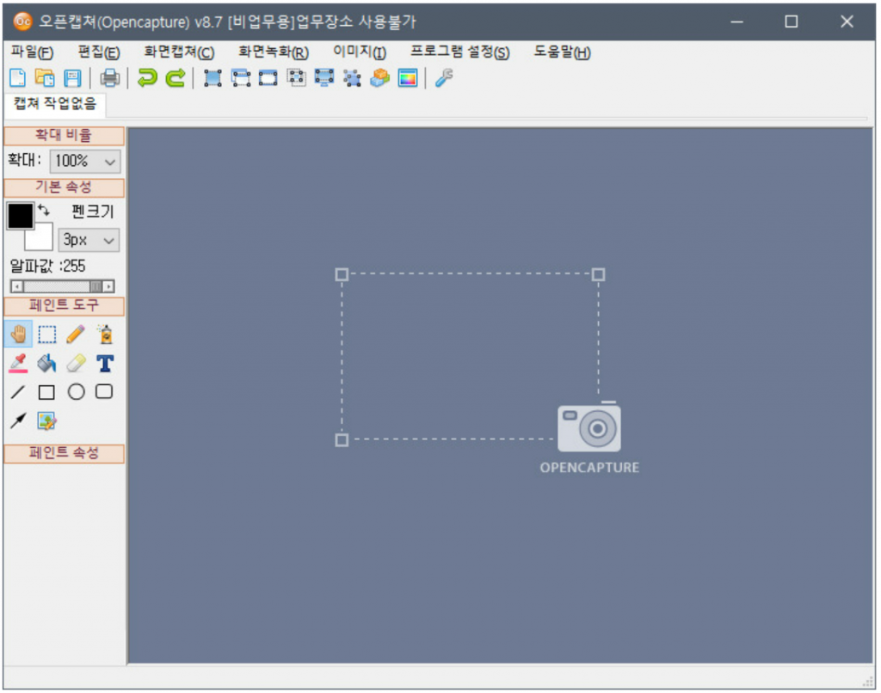Open the 도움말(H) menu
Viewport: 881px width, 693px height.
pos(562,52)
